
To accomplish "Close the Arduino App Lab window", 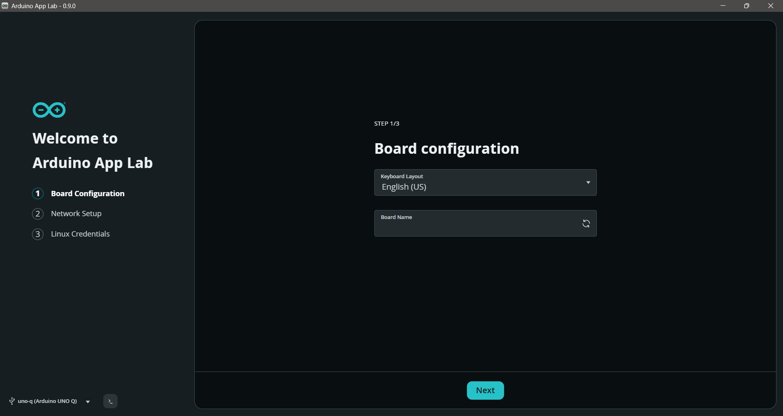I will tap(771, 6).
